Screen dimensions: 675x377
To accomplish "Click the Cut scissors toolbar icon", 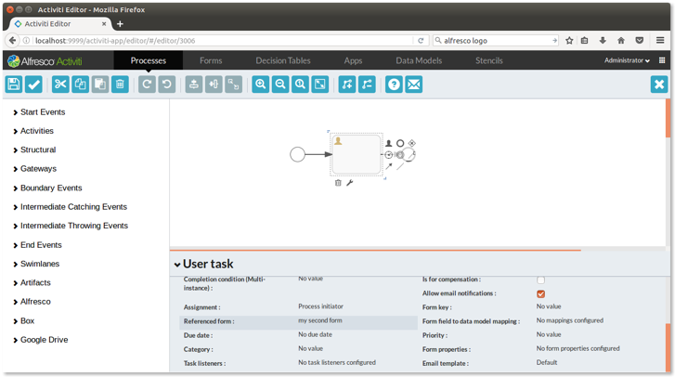I will (61, 84).
